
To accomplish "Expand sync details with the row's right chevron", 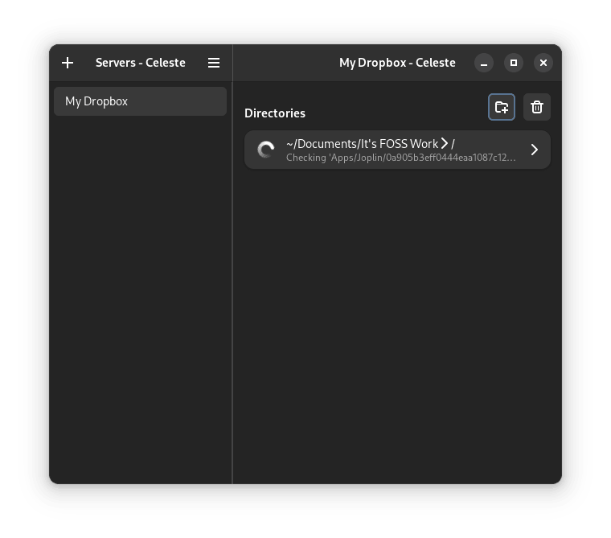I will [x=535, y=150].
